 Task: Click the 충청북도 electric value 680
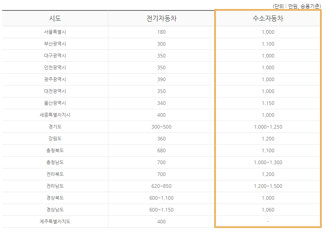click(x=161, y=150)
